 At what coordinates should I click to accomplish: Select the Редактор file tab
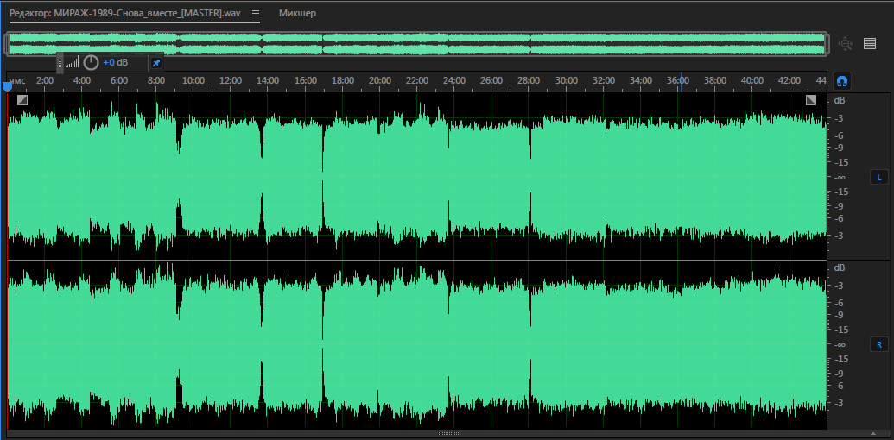(125, 14)
